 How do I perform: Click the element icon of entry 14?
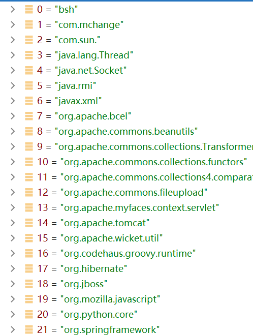point(29,223)
